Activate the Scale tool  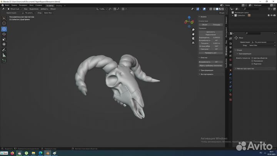(x=4, y=39)
